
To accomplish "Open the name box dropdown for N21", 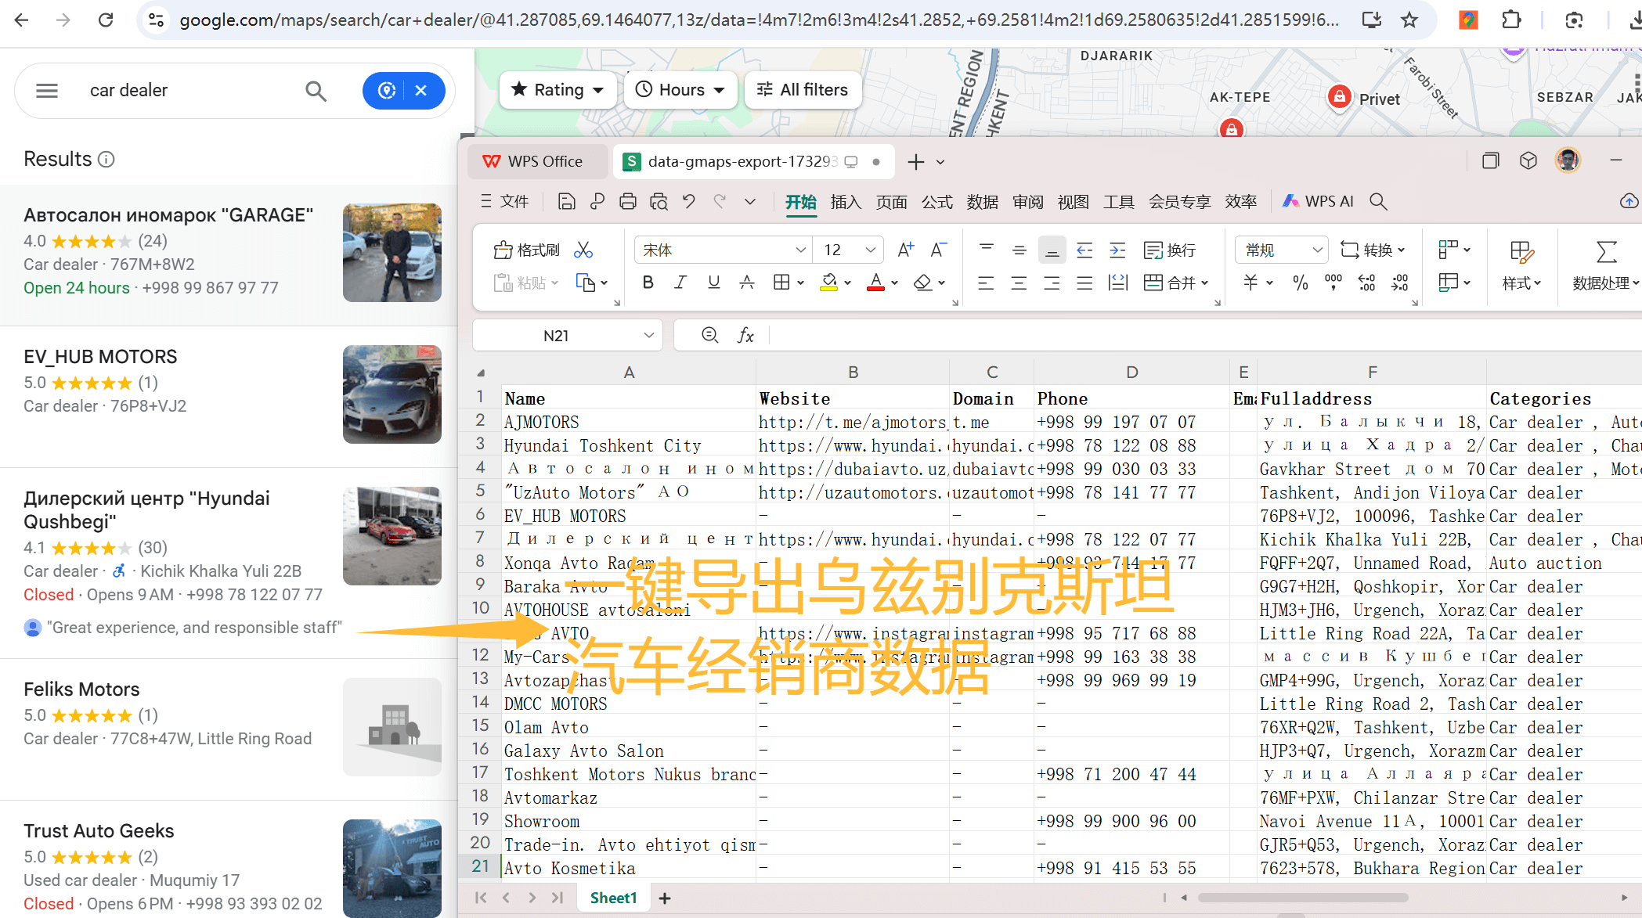I will [648, 336].
